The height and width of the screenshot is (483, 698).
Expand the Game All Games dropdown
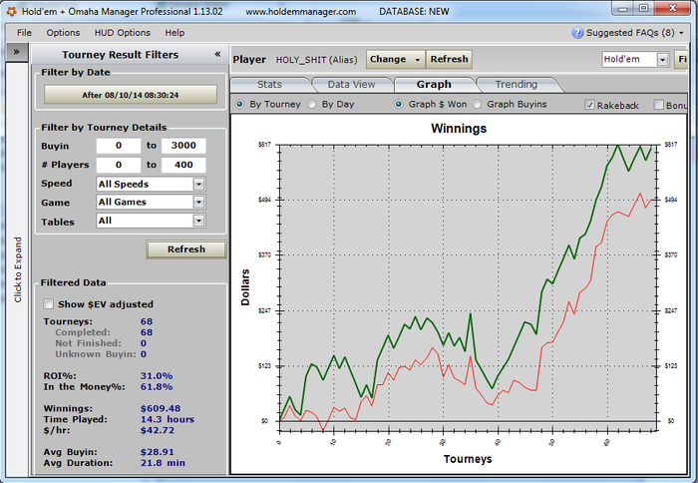[198, 202]
